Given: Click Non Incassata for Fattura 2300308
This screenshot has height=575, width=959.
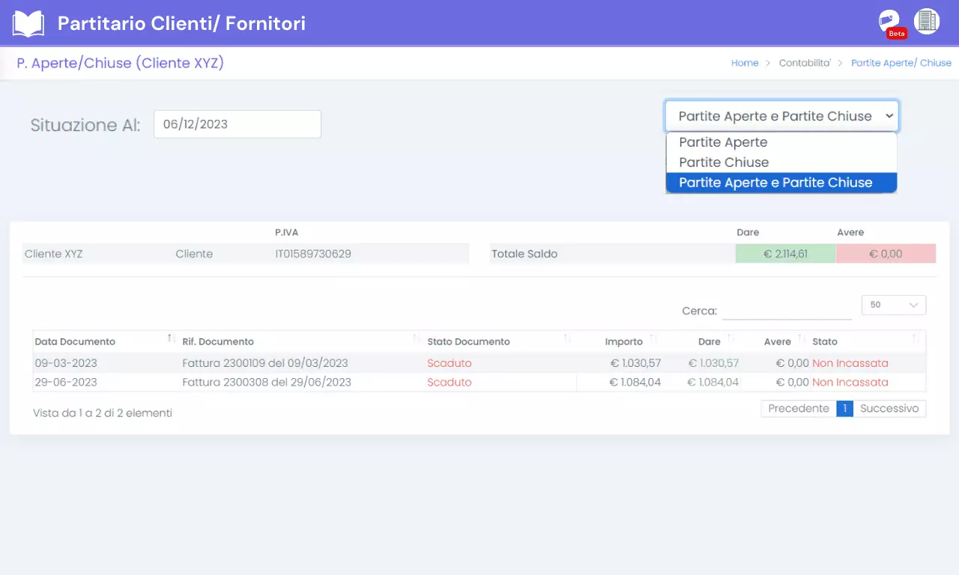Looking at the screenshot, I should (850, 382).
